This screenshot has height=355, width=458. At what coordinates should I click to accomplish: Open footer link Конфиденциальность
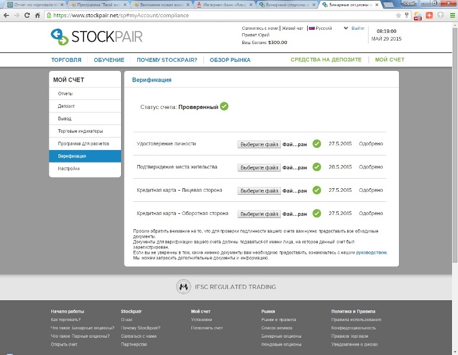(x=354, y=328)
